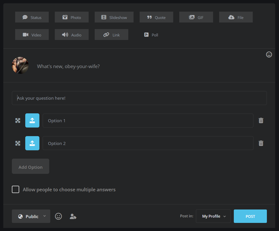This screenshot has width=279, height=231.
Task: Select the GIF post type
Action: pyautogui.click(x=196, y=17)
